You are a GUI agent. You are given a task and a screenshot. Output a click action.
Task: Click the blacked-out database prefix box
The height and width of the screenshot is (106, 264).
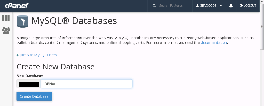click(x=29, y=84)
